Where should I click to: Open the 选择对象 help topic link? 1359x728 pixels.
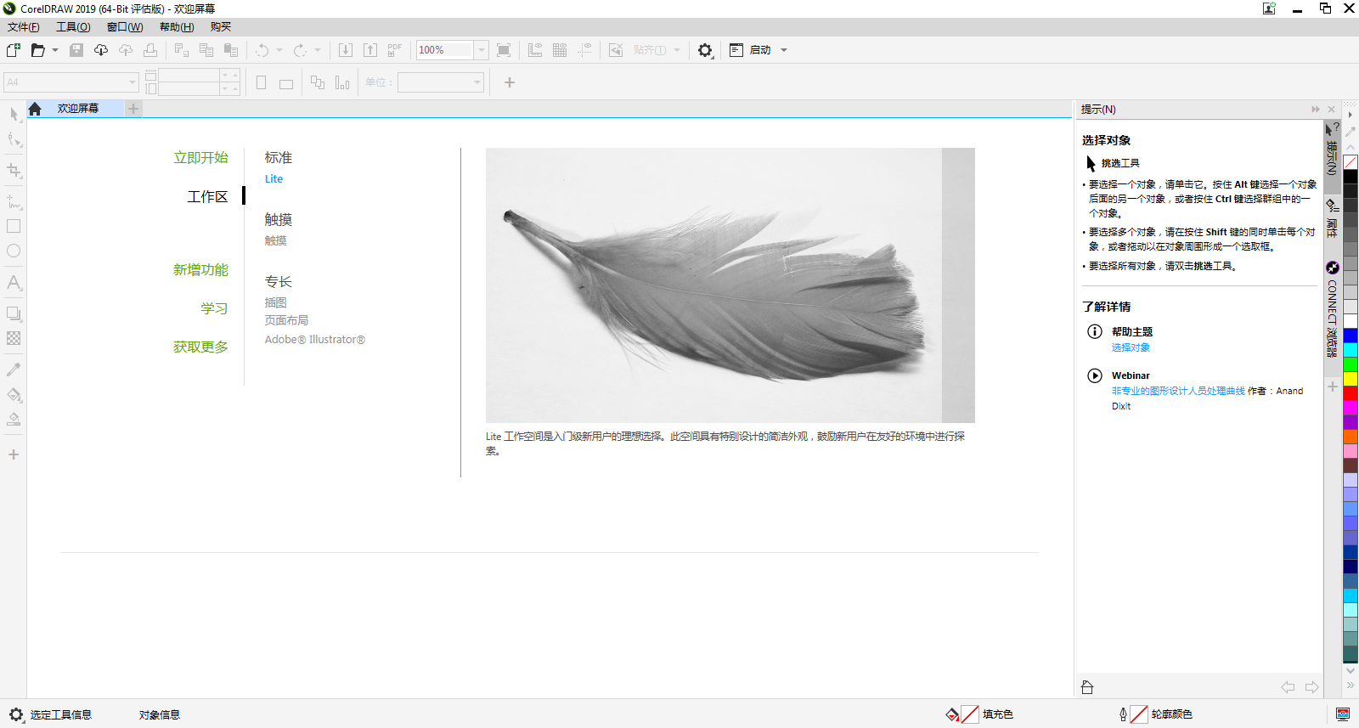click(1131, 347)
